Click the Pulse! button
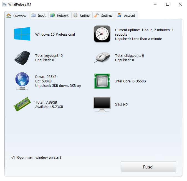 click(x=148, y=167)
